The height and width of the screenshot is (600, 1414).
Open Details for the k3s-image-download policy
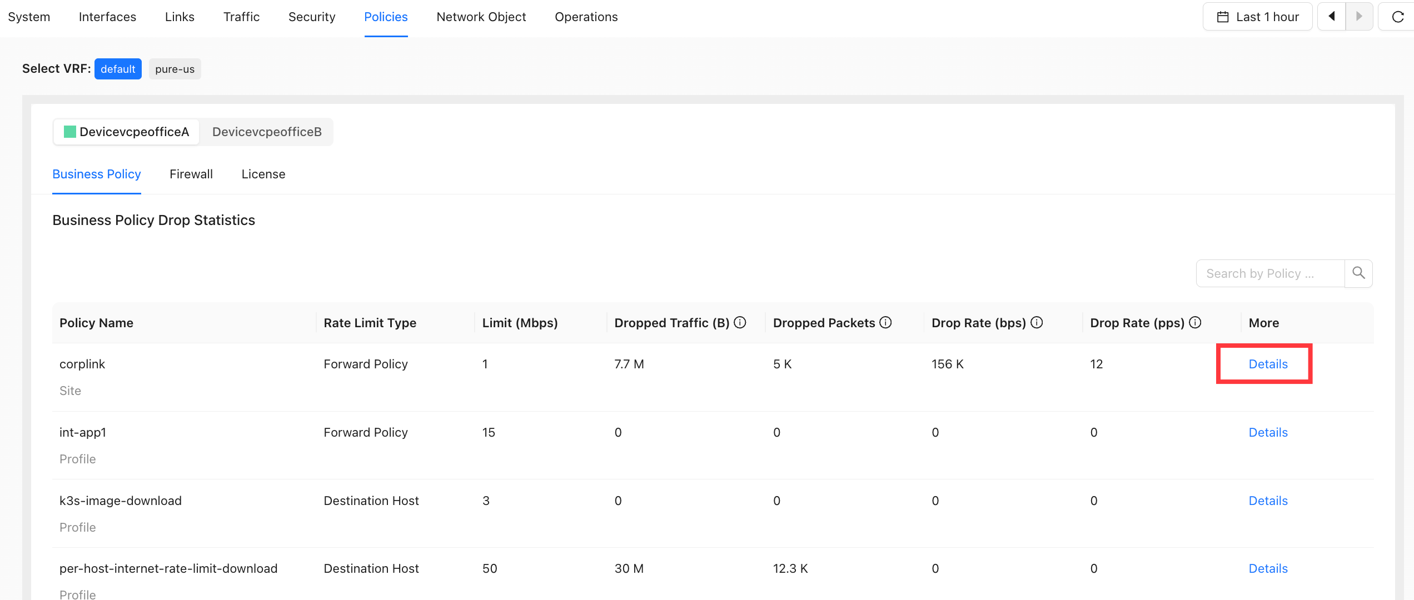point(1268,501)
